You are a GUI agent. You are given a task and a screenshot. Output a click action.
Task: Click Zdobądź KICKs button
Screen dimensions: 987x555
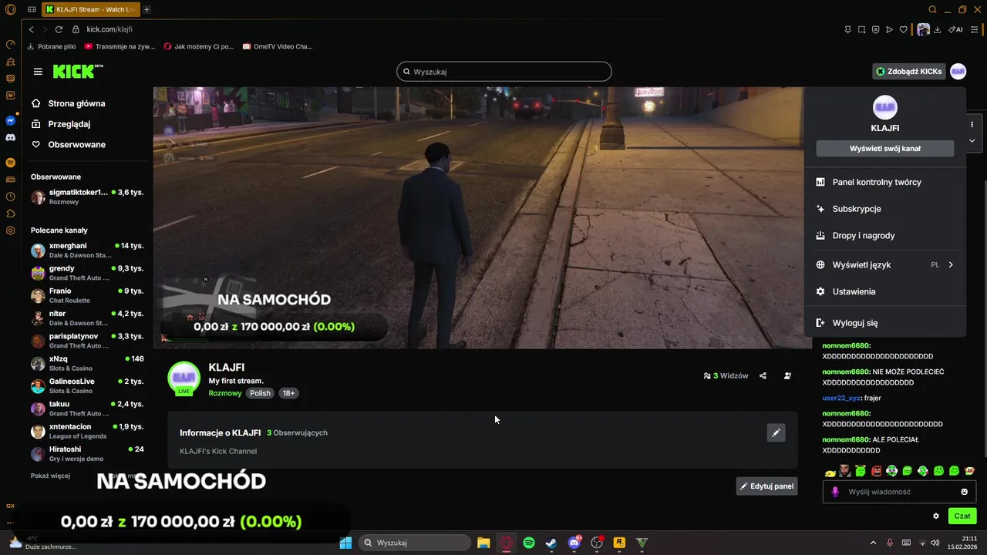click(x=909, y=72)
